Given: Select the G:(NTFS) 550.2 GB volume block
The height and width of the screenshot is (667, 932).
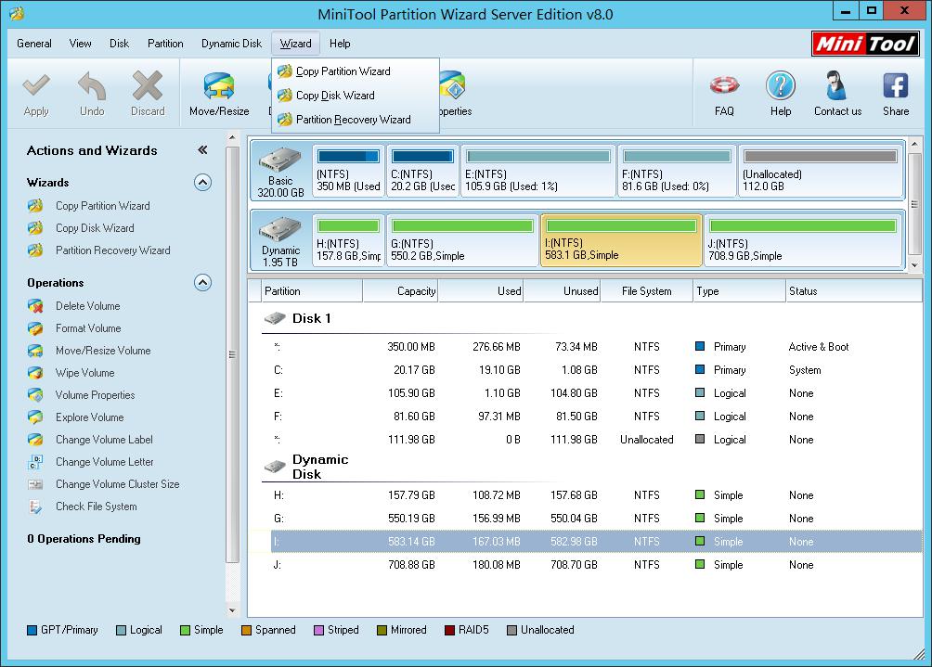Looking at the screenshot, I should point(462,240).
